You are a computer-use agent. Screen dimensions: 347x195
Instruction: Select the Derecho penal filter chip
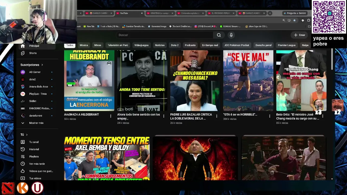(264, 45)
